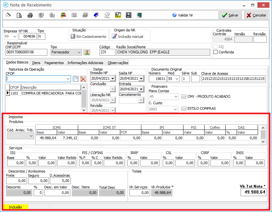The width and height of the screenshot is (272, 212).
Task: Click the Goto book icon
Action: click(x=107, y=15)
